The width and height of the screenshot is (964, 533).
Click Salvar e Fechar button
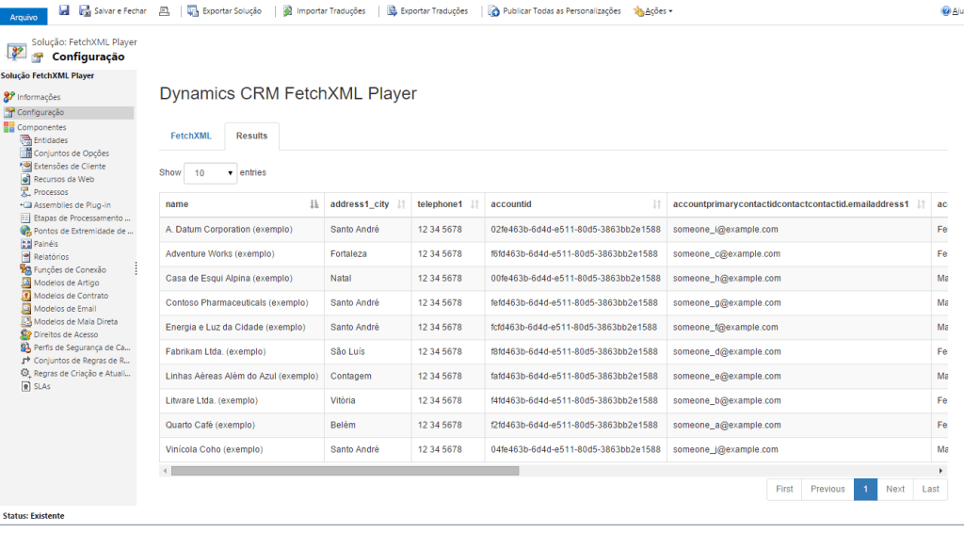click(x=113, y=11)
